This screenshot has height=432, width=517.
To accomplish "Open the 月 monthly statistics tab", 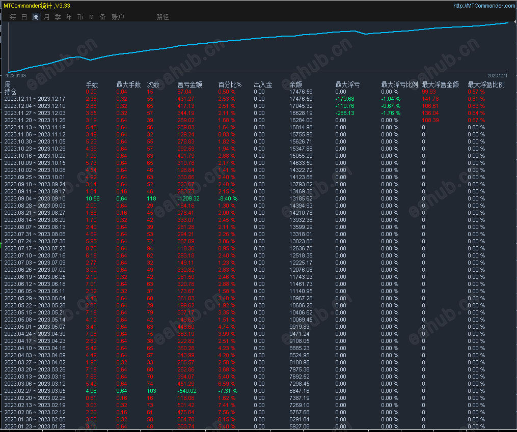I will coord(47,17).
